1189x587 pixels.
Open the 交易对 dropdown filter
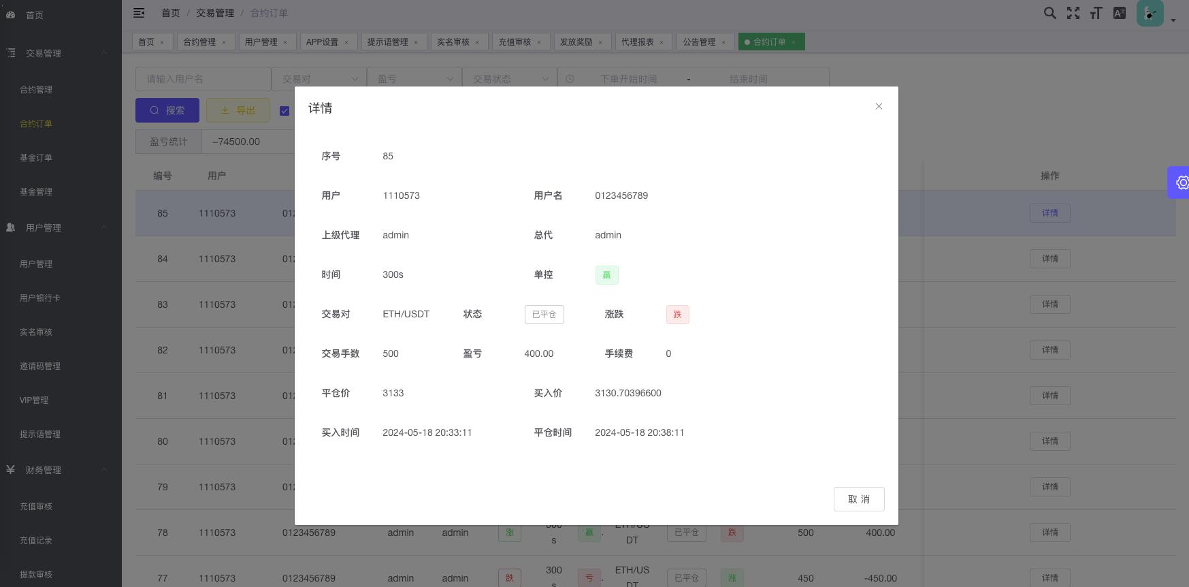click(319, 79)
